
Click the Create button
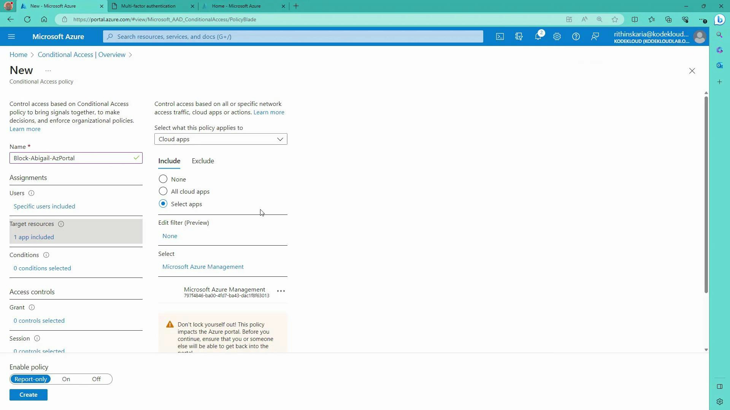click(28, 394)
